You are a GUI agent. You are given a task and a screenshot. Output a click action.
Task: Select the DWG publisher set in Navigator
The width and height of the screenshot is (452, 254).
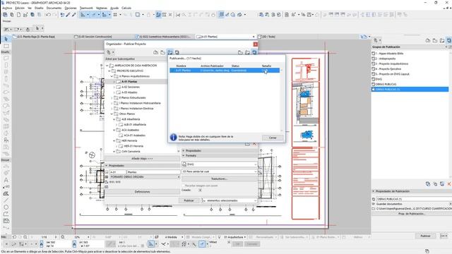pyautogui.click(x=379, y=79)
